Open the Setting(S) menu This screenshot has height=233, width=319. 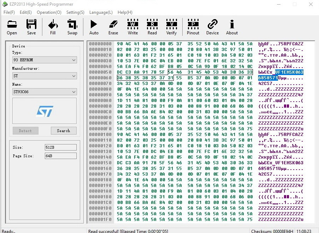[x=75, y=12]
